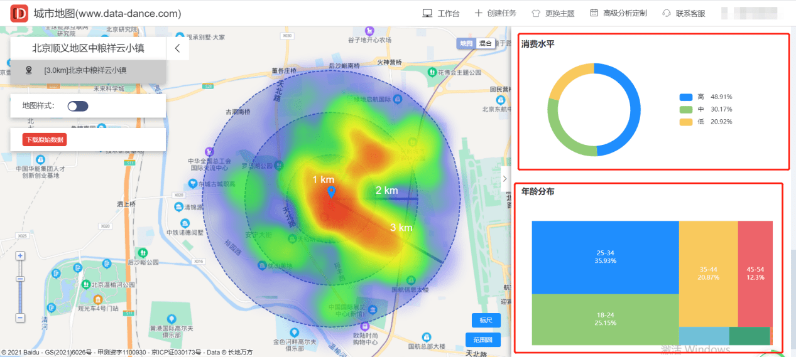Click the 东城古城职高 school icon

pyautogui.click(x=193, y=184)
